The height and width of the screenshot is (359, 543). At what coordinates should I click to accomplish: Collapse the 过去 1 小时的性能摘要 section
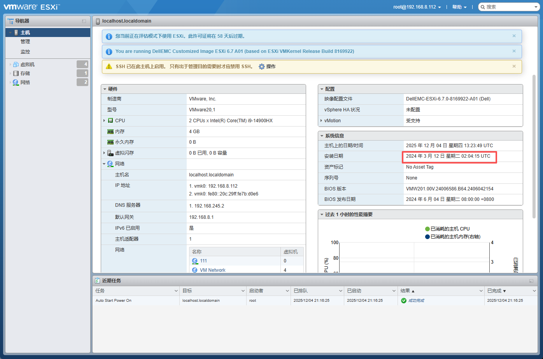coord(322,215)
